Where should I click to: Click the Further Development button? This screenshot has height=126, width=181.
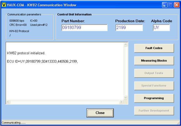point(154,111)
